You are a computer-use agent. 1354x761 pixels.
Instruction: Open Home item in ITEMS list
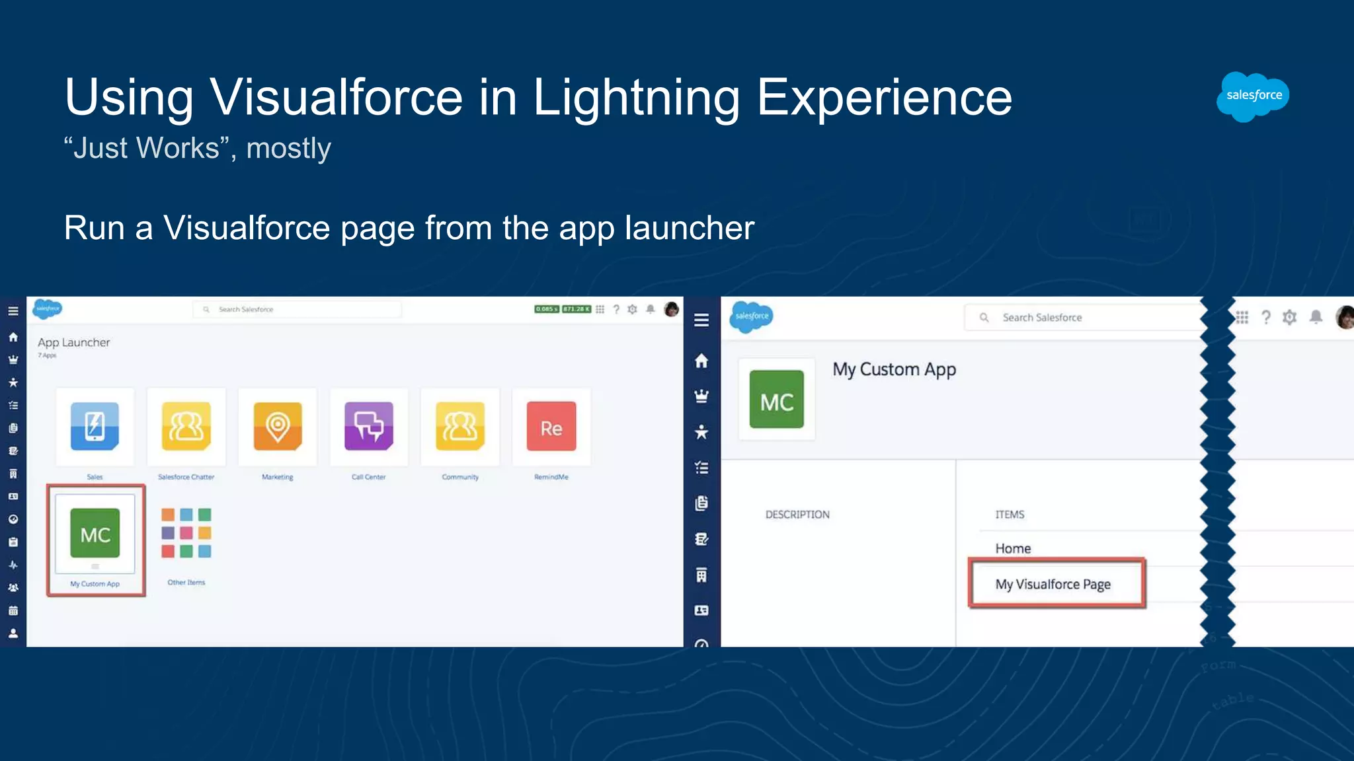(1013, 548)
